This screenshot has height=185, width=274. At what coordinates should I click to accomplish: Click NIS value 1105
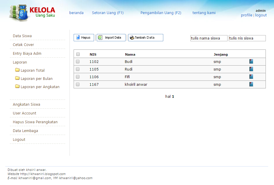(94, 69)
